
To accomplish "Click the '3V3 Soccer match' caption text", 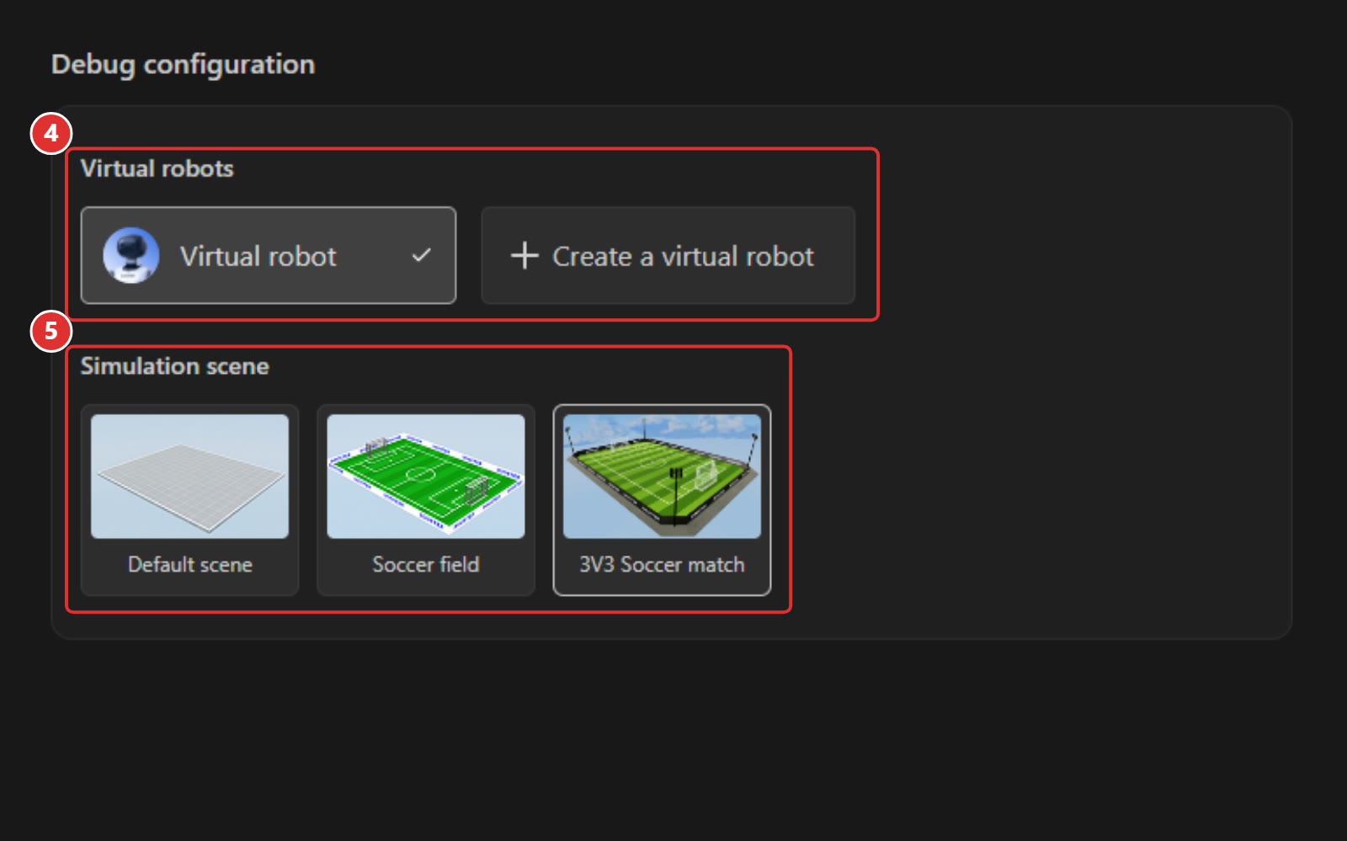I will [662, 564].
